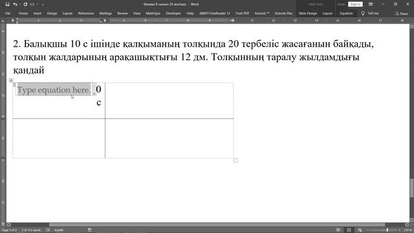
Task: Select the References tab
Action: [x=86, y=13]
